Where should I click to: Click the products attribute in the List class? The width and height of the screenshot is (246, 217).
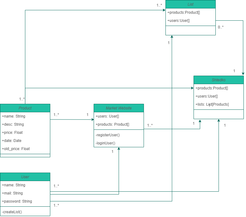point(184,13)
